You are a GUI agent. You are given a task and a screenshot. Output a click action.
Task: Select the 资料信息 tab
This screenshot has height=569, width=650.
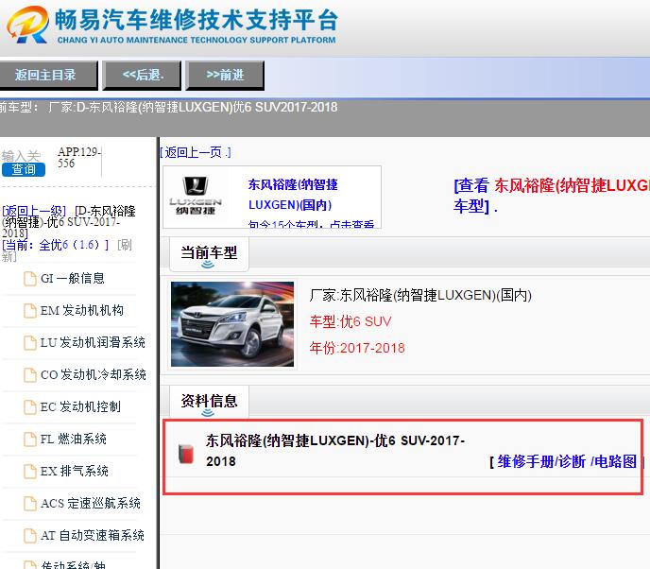209,401
